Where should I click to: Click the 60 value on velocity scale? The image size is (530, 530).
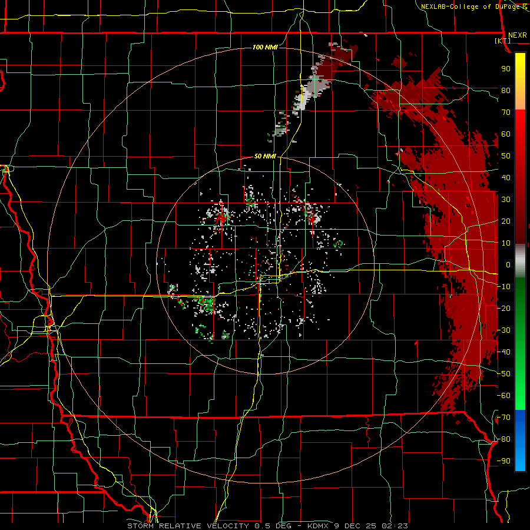506,134
